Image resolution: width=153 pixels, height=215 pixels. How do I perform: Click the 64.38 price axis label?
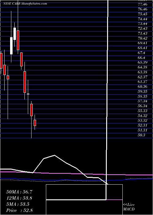pyautogui.click(x=143, y=67)
